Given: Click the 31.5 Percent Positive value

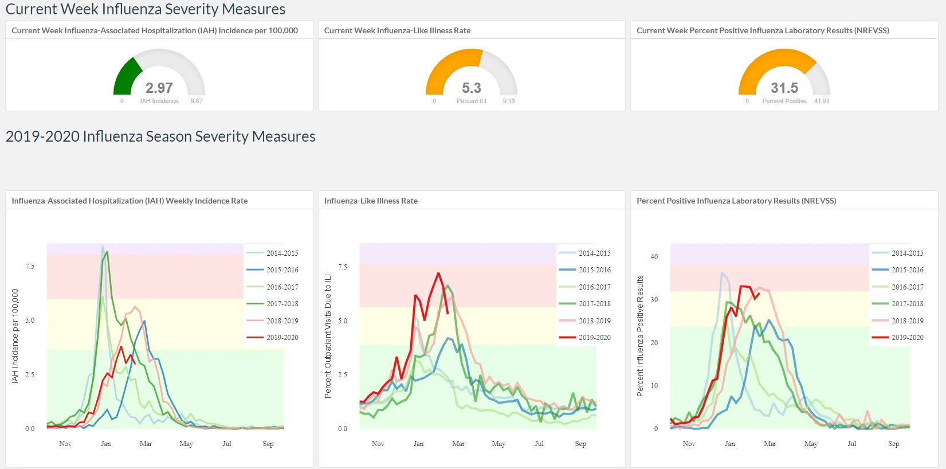Looking at the screenshot, I should [784, 88].
